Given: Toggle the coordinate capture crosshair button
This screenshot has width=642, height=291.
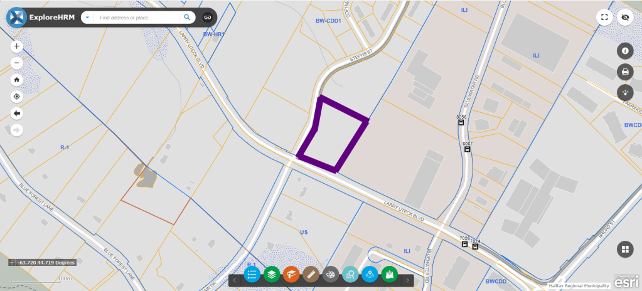Looking at the screenshot, I should point(13,262).
